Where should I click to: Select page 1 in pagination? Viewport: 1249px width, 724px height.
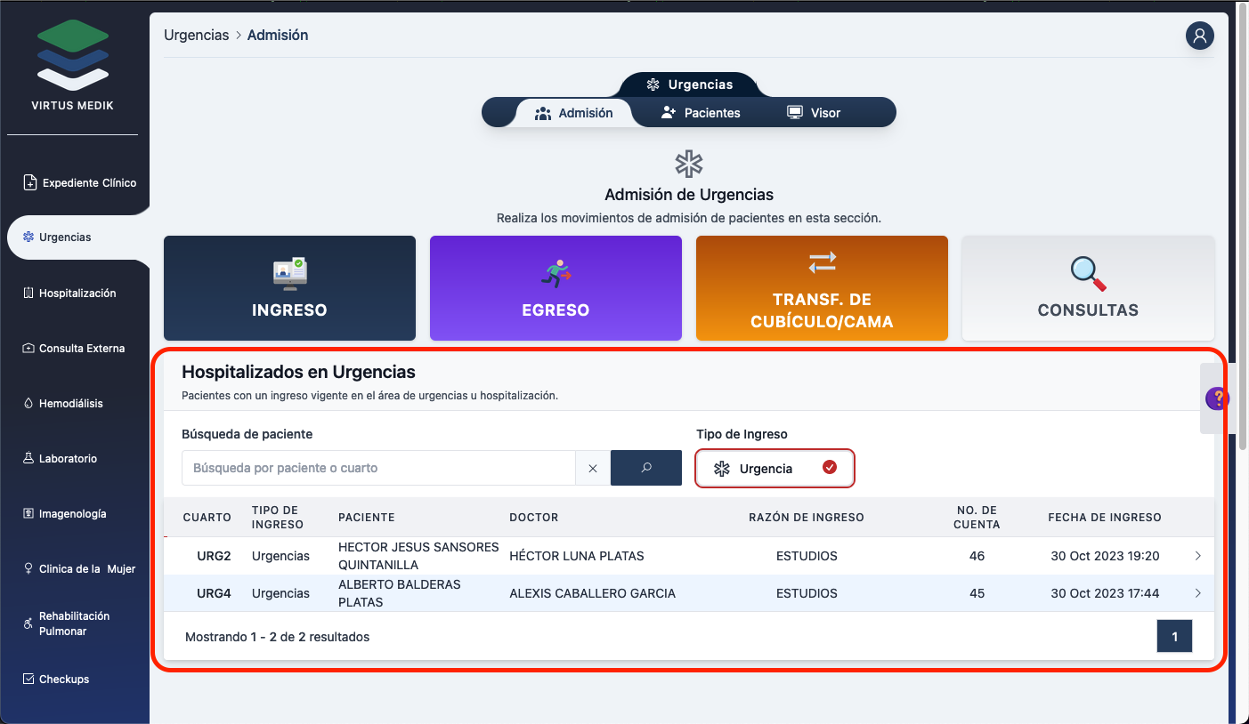(x=1174, y=636)
